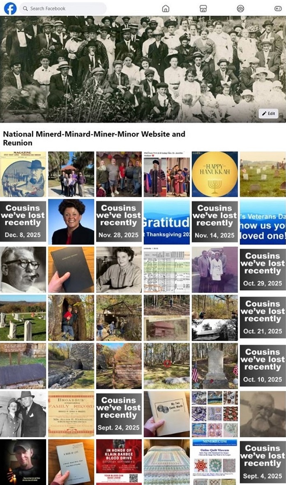Screen dimensions: 286x485
Task: Open the Klain Barbee Blood Drive post
Action: pyautogui.click(x=119, y=462)
